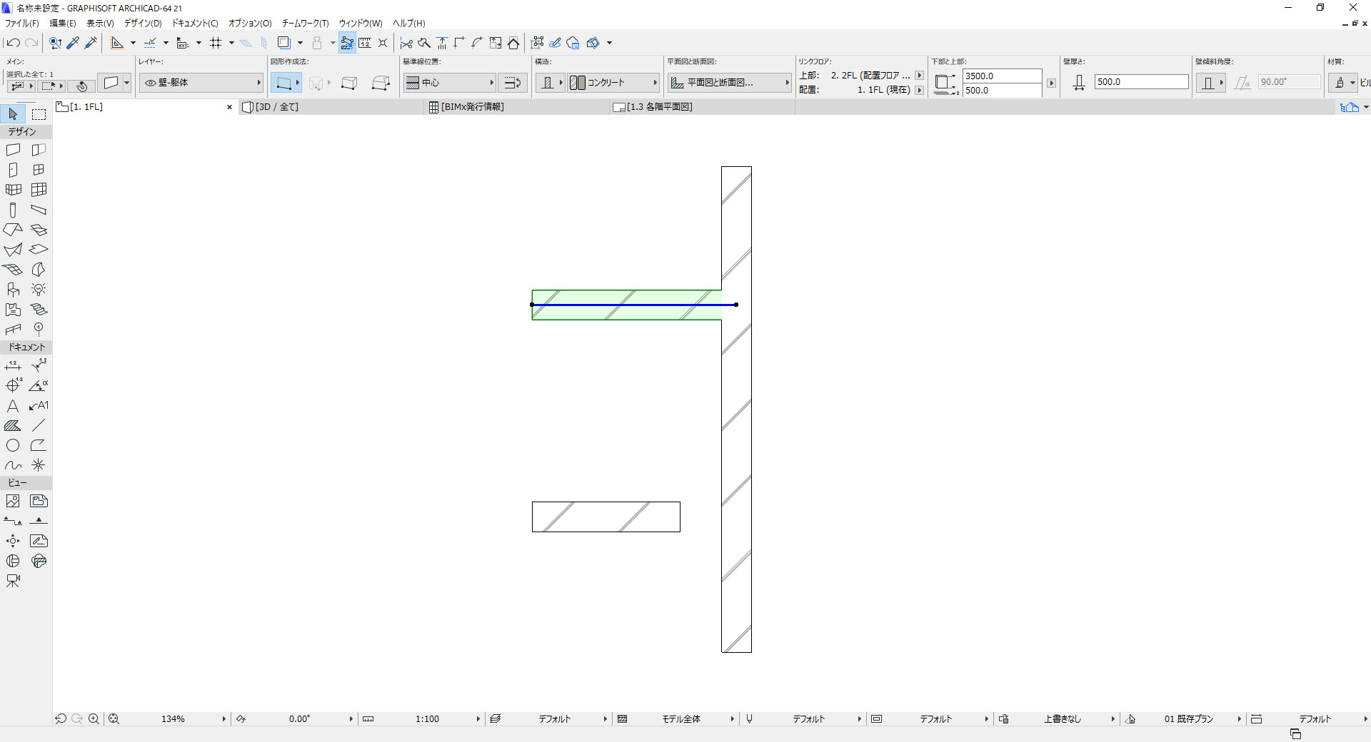Select the Column tool
Image resolution: width=1371 pixels, height=742 pixels.
pos(13,210)
